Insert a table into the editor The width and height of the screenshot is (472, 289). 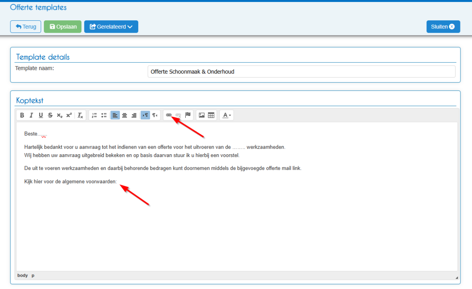coord(211,115)
